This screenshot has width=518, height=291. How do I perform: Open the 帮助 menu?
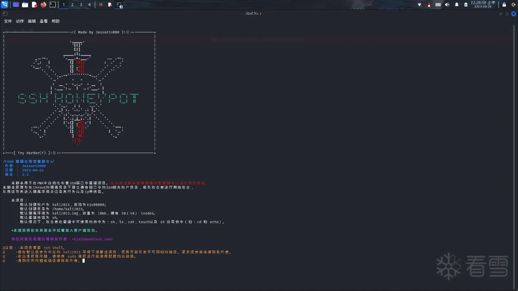[56, 21]
